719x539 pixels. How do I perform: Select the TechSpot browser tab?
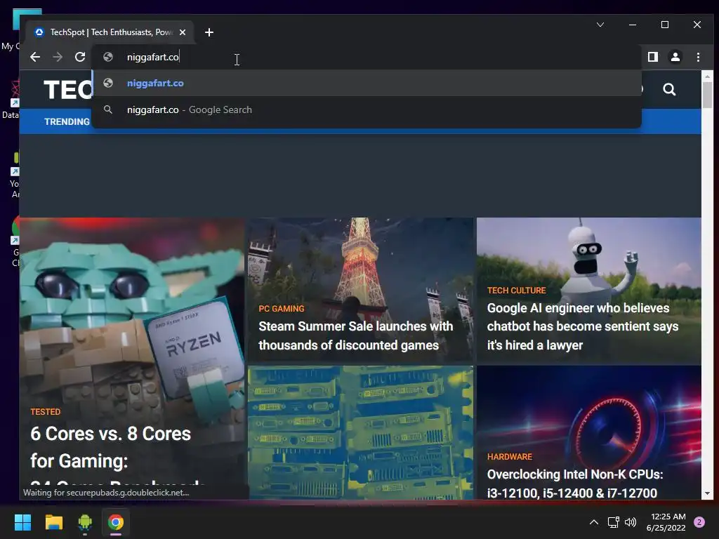[x=110, y=32]
